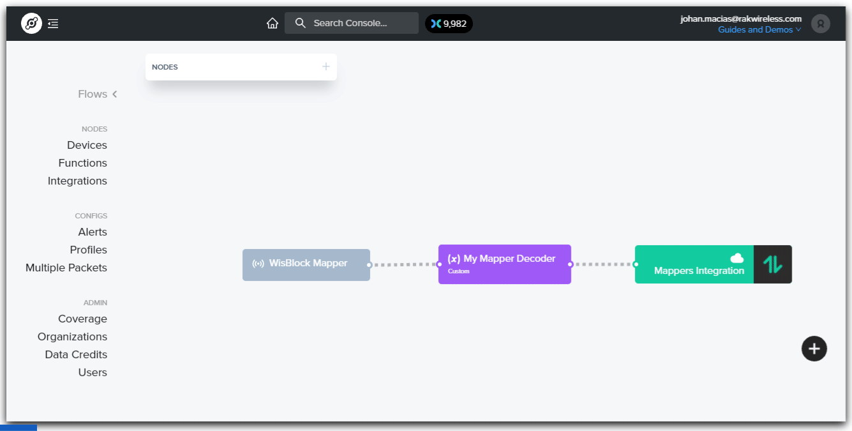The width and height of the screenshot is (852, 431).
Task: Expand the NODES panel plus icon
Action: click(x=326, y=66)
